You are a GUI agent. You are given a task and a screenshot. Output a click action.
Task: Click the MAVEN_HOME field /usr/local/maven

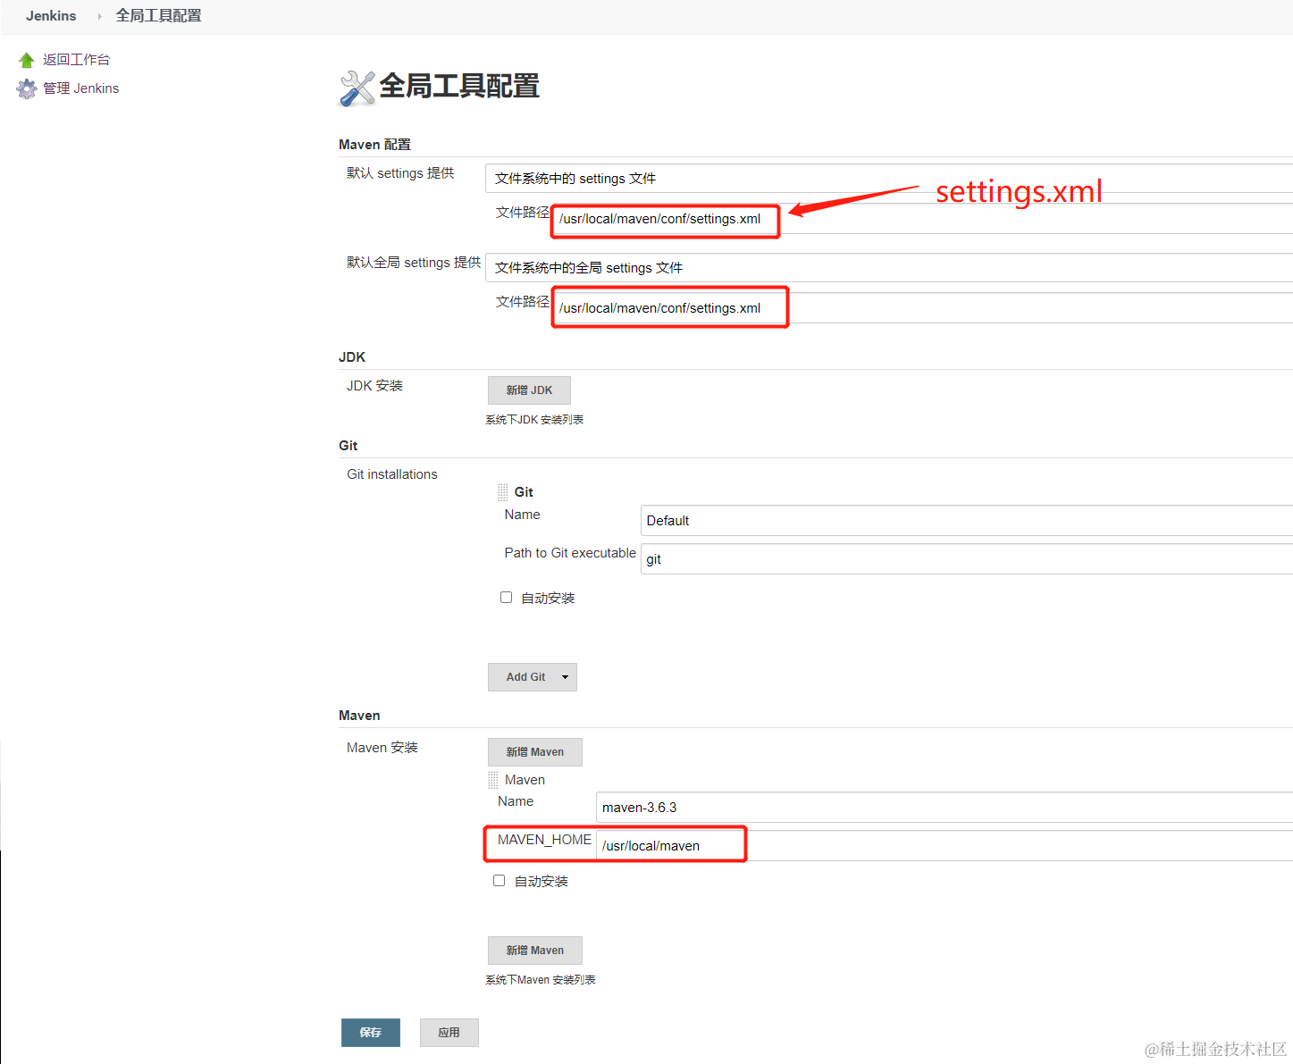(945, 846)
